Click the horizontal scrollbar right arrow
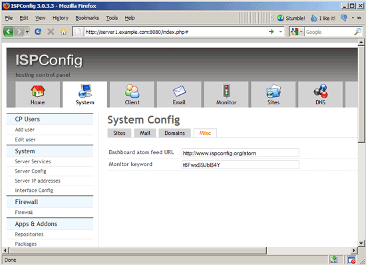 point(354,250)
